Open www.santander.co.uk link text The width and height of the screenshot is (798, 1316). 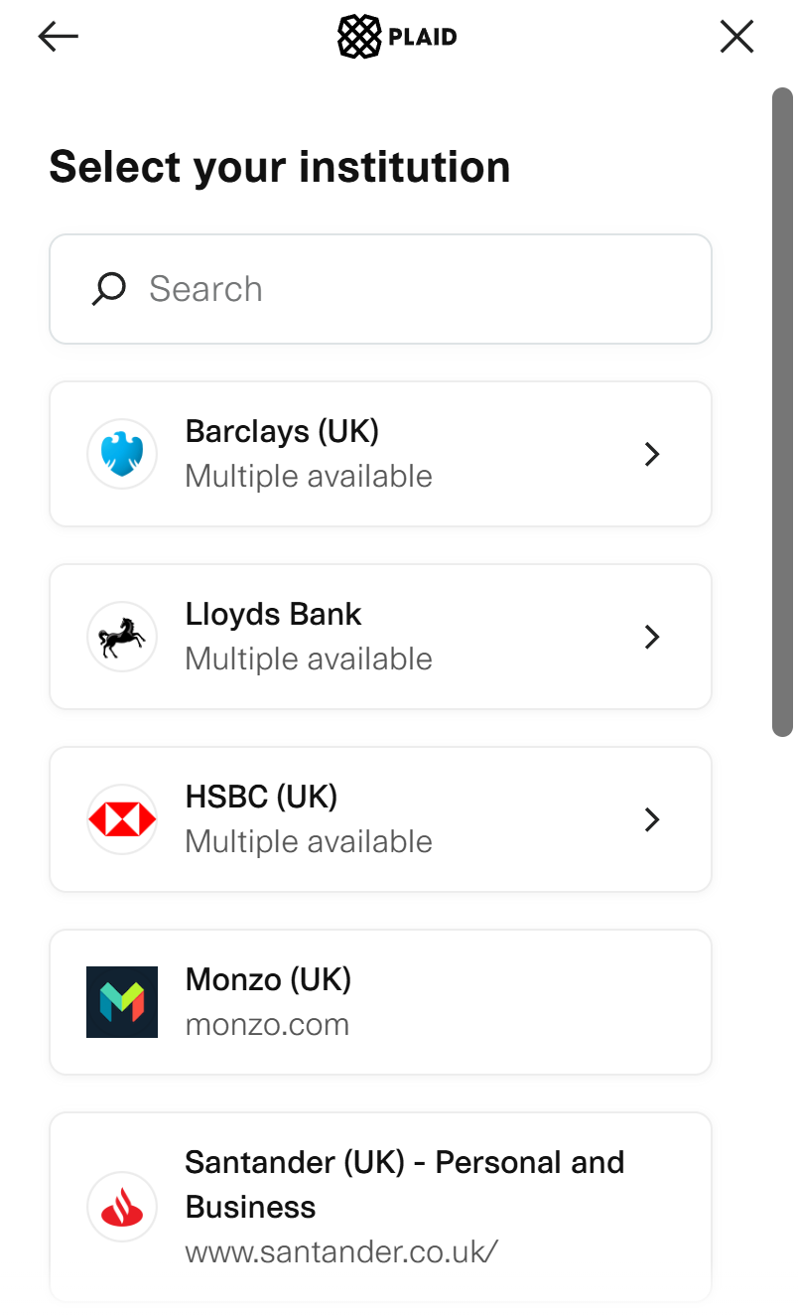340,1251
